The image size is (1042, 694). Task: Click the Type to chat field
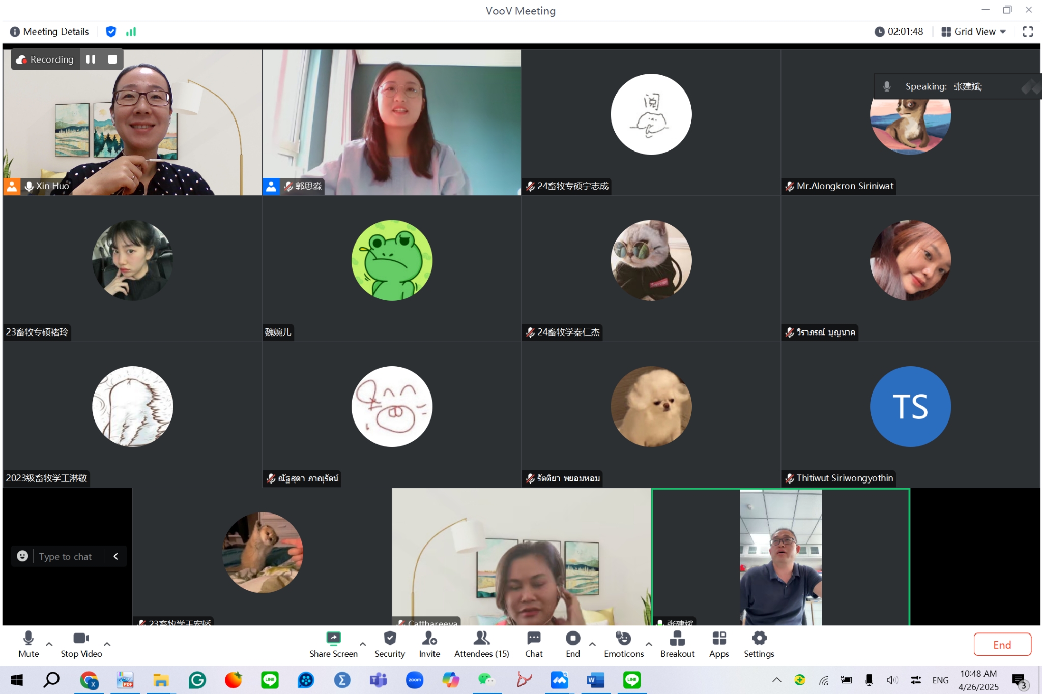(66, 557)
